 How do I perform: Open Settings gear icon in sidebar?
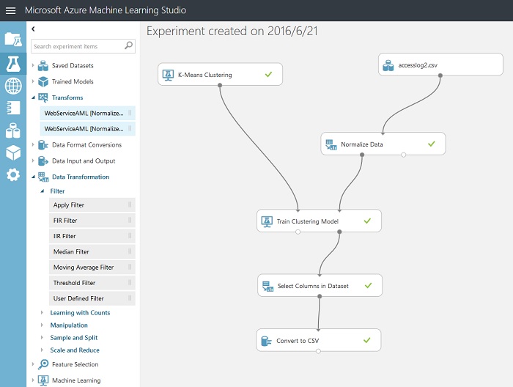coord(13,174)
